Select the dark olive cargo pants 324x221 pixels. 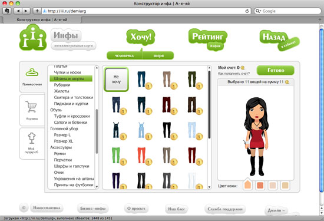[192, 79]
